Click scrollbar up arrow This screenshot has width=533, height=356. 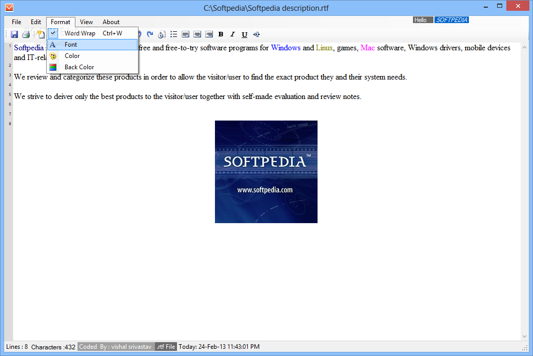point(524,48)
